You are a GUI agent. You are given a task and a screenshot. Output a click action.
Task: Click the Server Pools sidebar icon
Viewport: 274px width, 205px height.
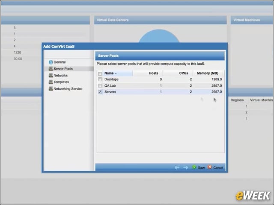pos(51,69)
